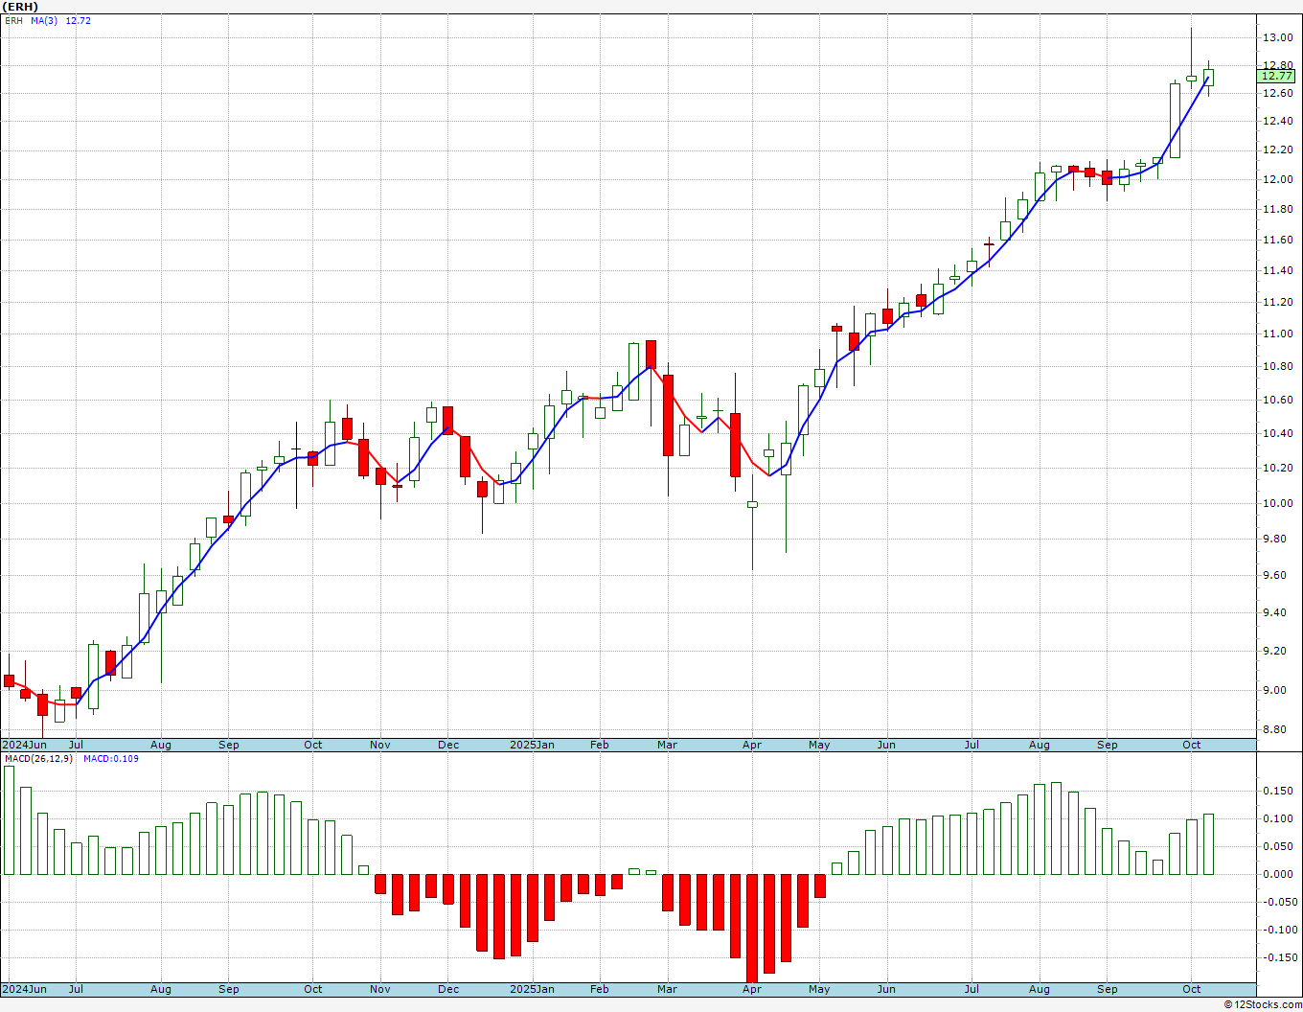Select the 12.20 price axis label

coord(1277,150)
